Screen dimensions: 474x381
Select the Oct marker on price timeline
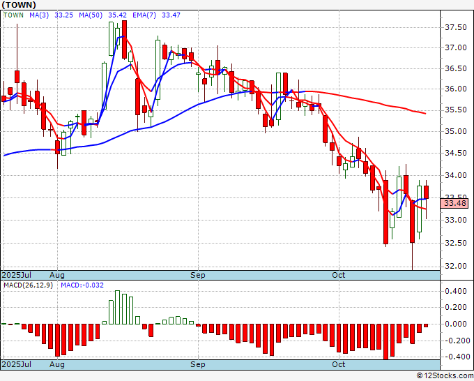click(x=338, y=275)
